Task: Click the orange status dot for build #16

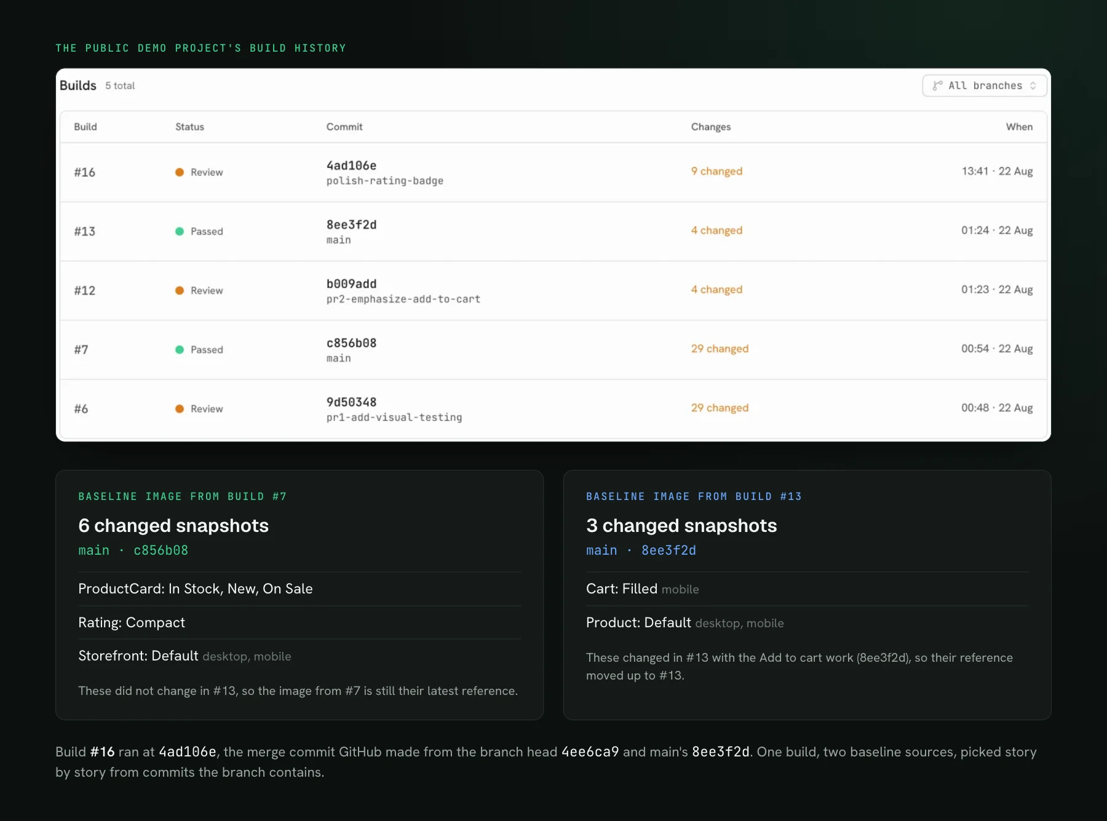Action: pyautogui.click(x=180, y=172)
